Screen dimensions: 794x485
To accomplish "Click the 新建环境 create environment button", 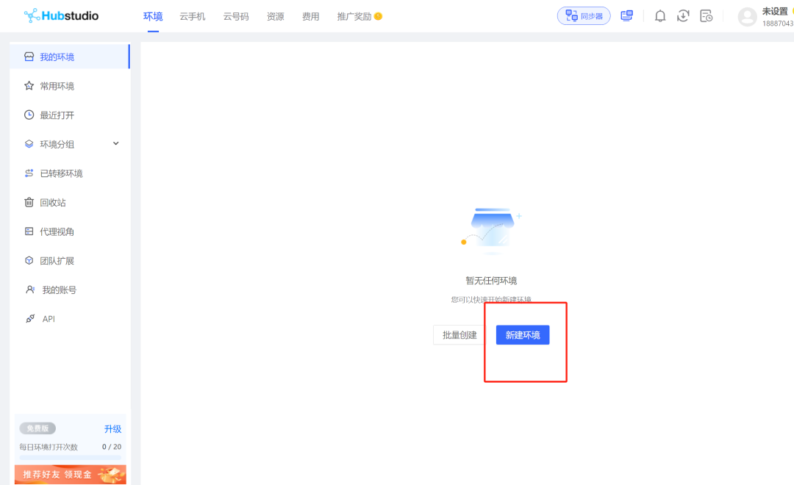I will pos(522,334).
